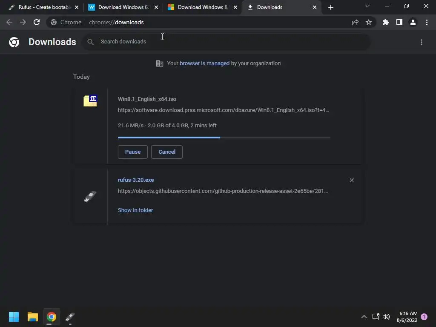Switch to the Microsoft Download Windows 8 tab
This screenshot has width=436, height=327.
pos(202,7)
